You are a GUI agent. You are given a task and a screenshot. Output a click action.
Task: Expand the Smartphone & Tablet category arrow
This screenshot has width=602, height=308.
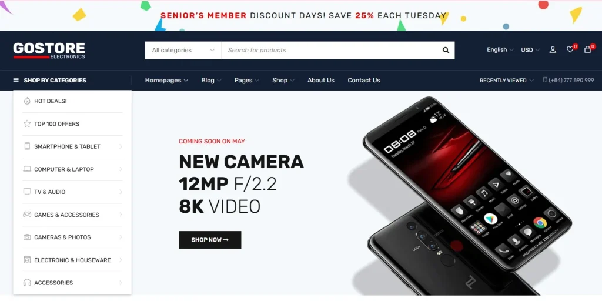tap(121, 146)
